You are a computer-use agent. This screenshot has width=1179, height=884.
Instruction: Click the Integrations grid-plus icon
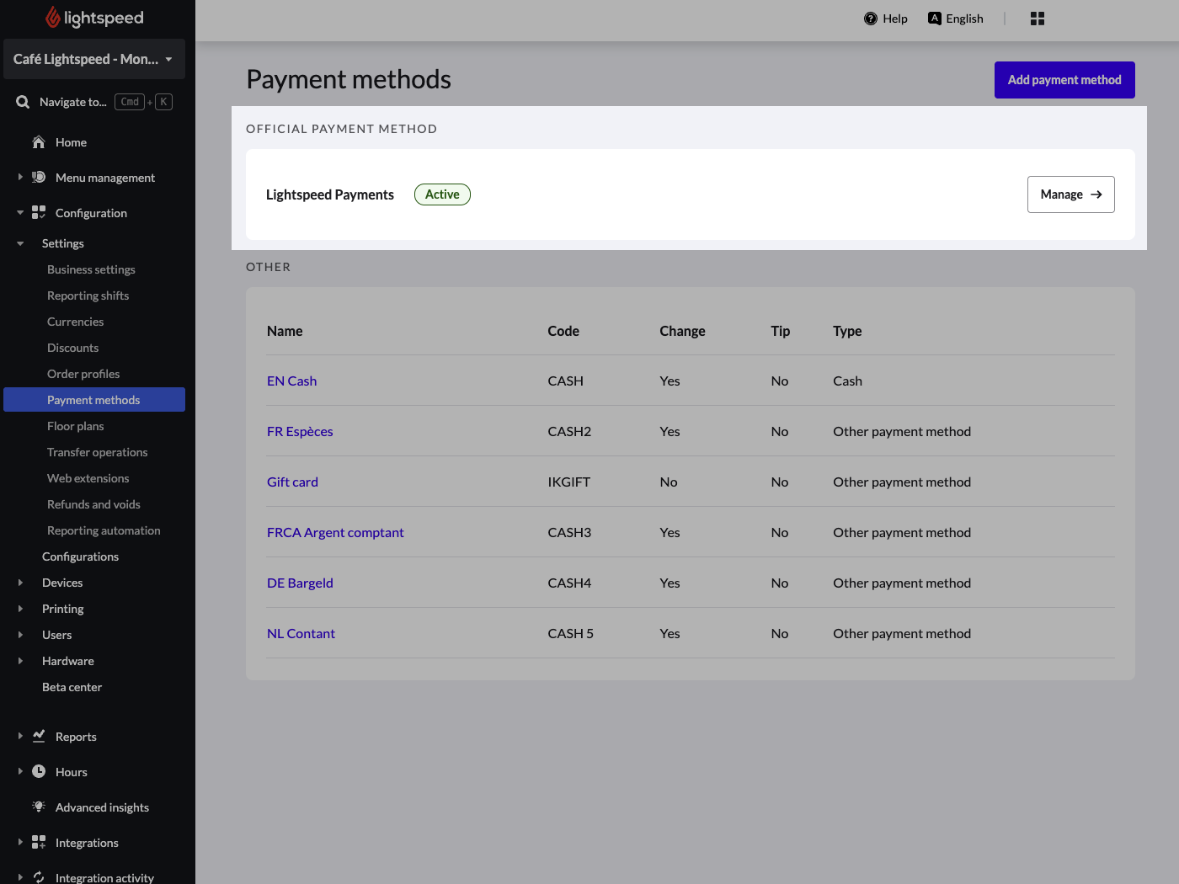tap(39, 843)
